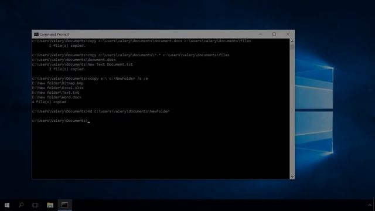The height and width of the screenshot is (211, 375).
Task: Click the 'New Text Document.txt' output line
Action: [x=82, y=64]
